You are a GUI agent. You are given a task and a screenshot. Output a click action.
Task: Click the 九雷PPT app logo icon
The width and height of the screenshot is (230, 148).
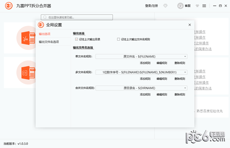point(9,6)
